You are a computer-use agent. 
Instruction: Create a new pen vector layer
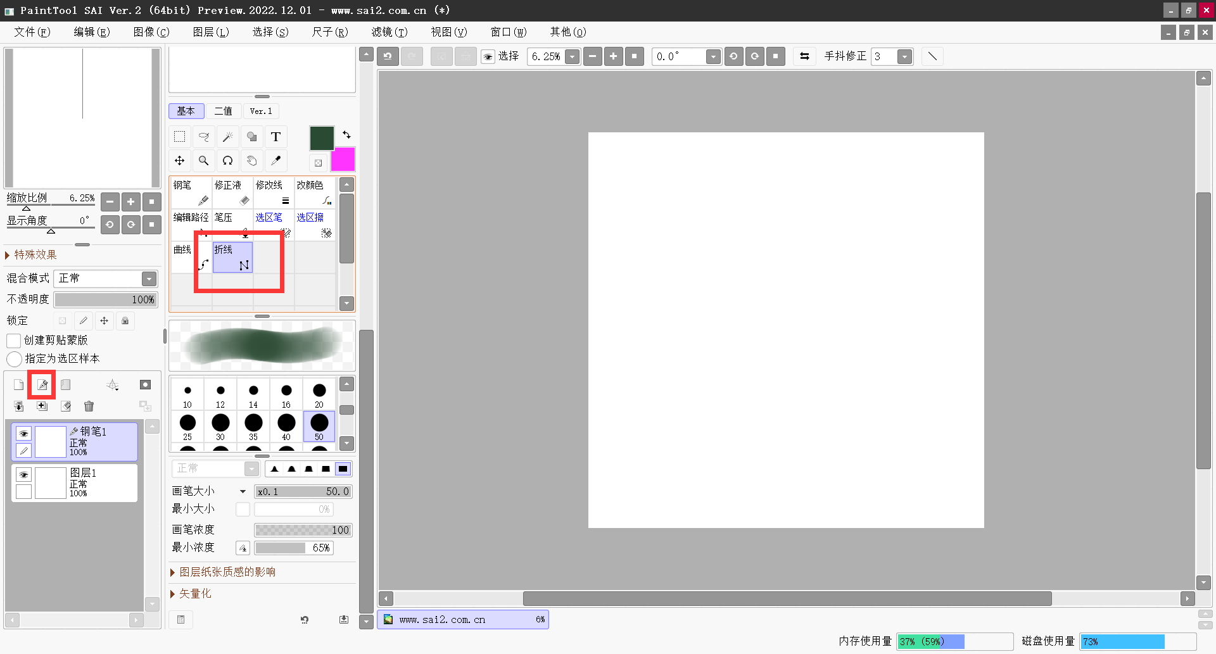coord(42,385)
